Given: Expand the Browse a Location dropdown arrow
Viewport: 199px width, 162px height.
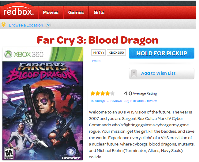Looking at the screenshot, I should coord(48,25).
